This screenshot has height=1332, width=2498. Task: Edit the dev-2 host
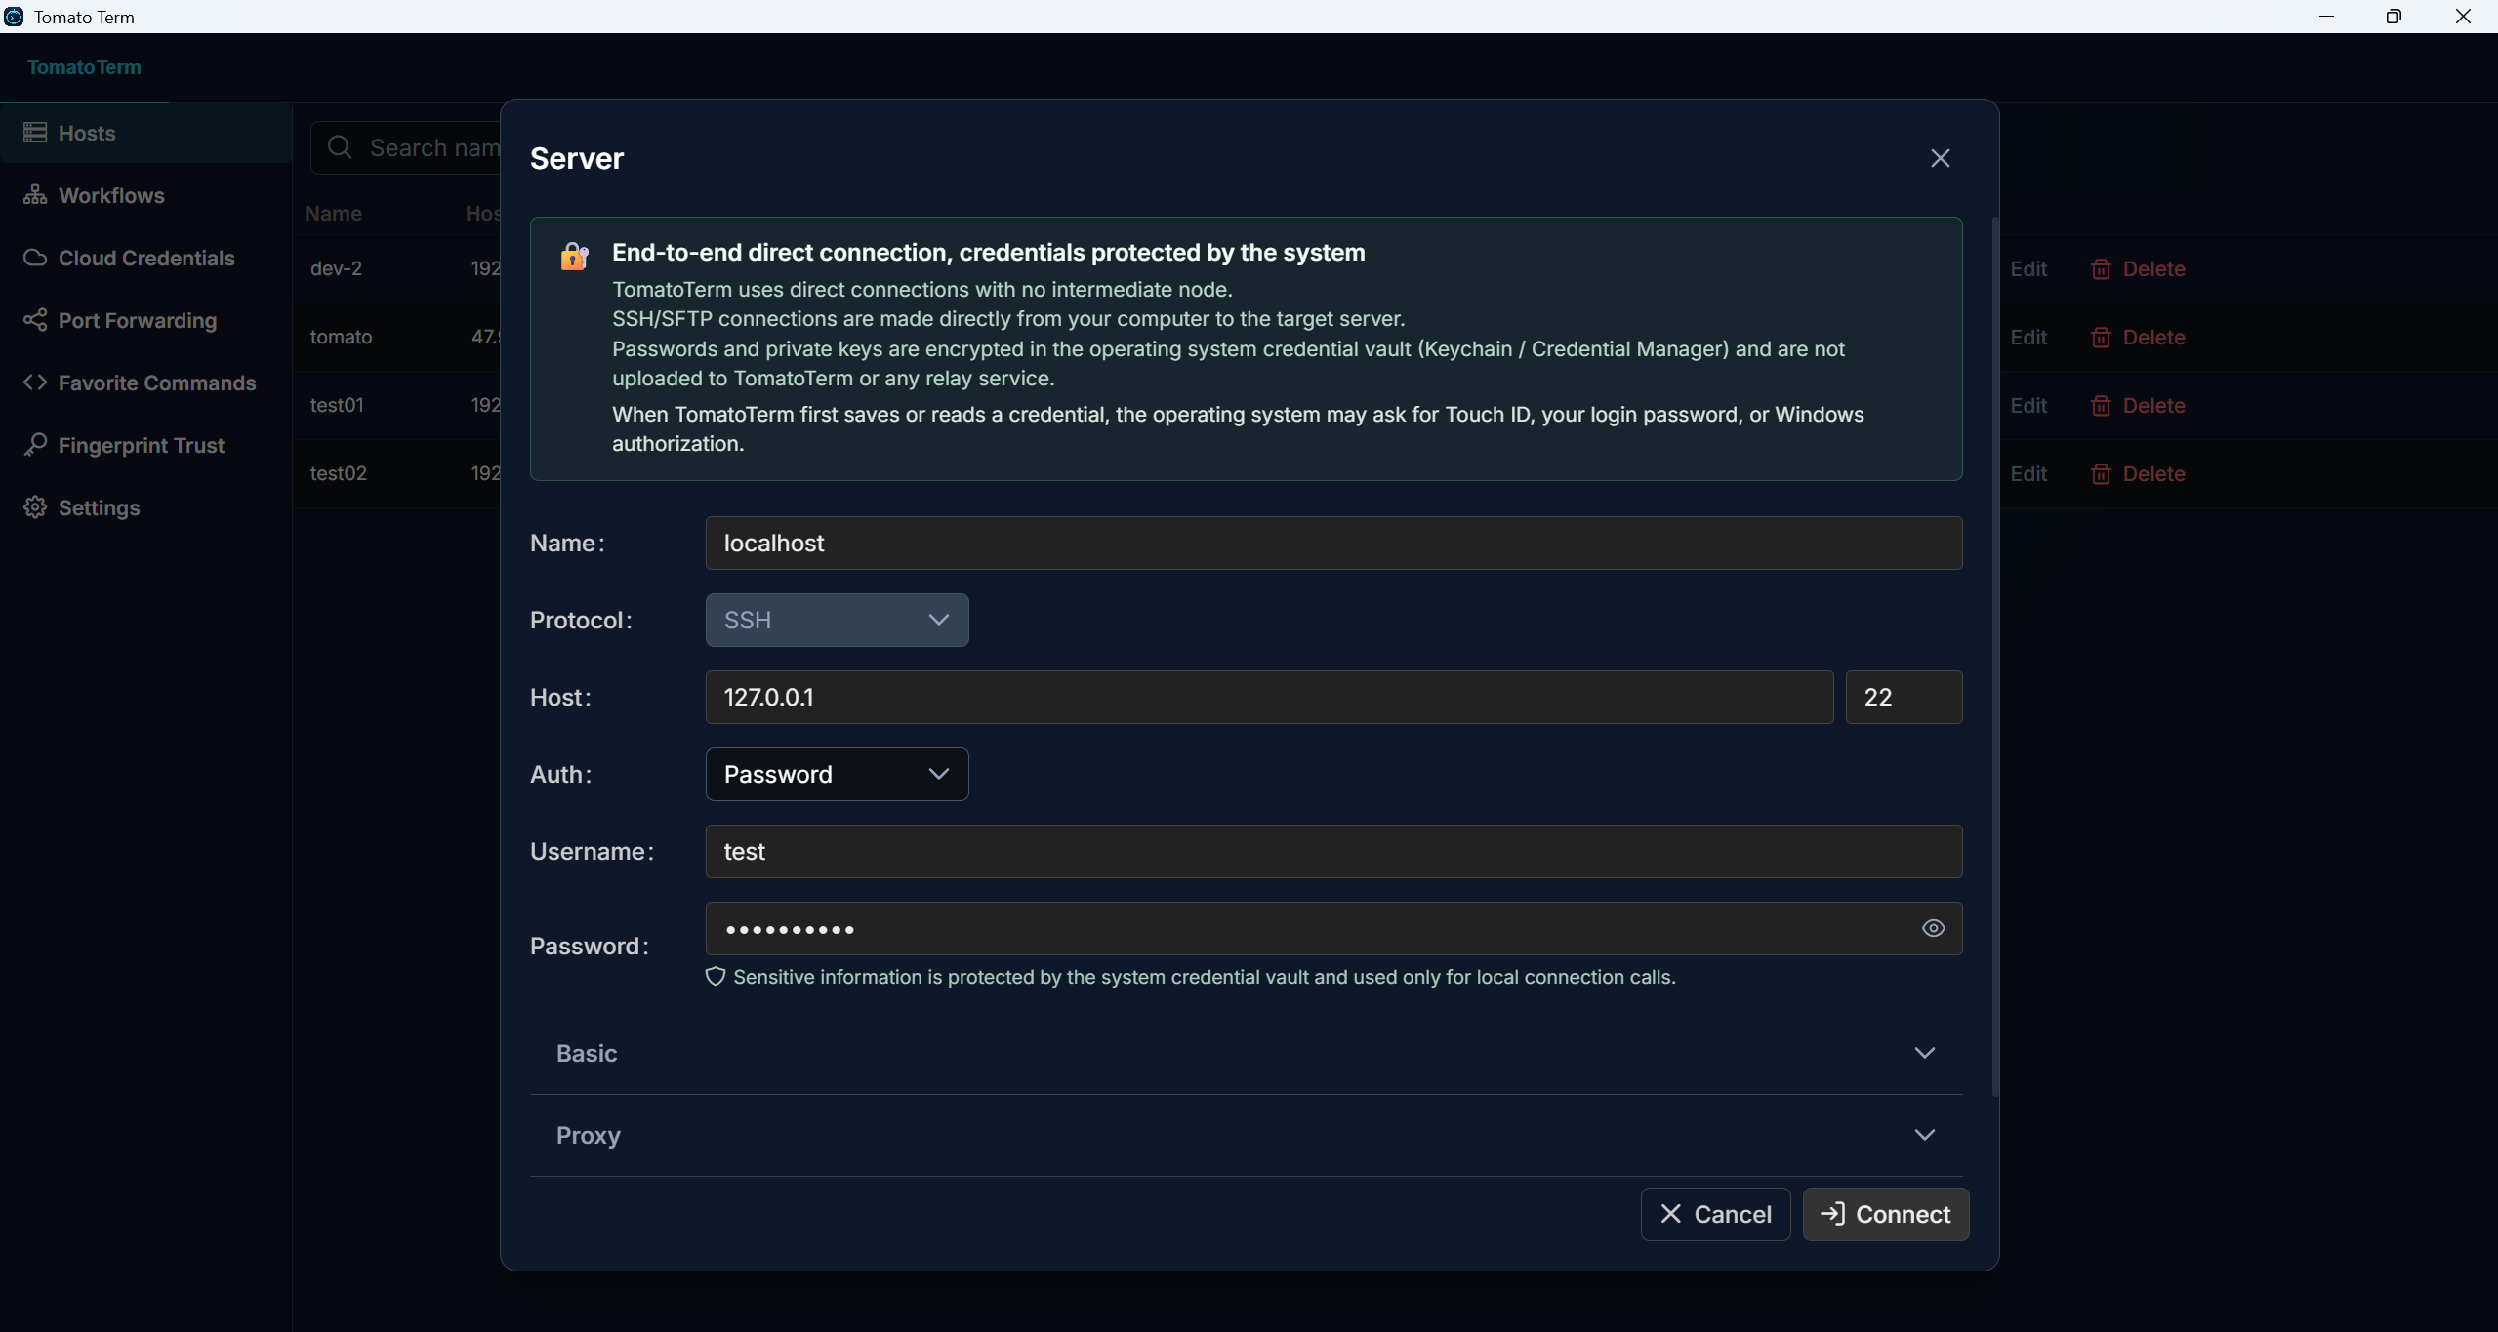[x=2028, y=268]
